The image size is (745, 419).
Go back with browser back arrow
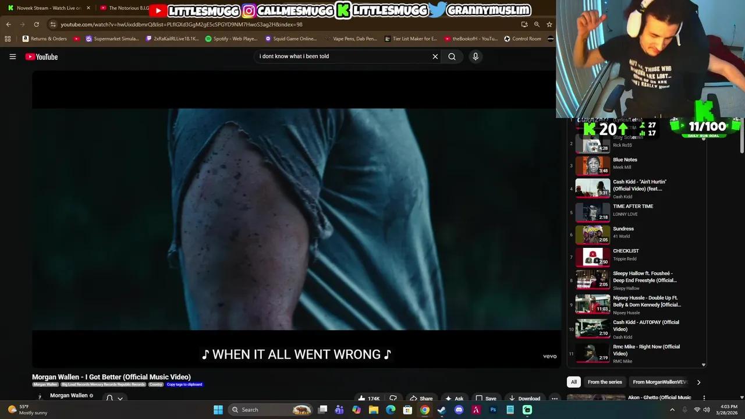coord(8,24)
